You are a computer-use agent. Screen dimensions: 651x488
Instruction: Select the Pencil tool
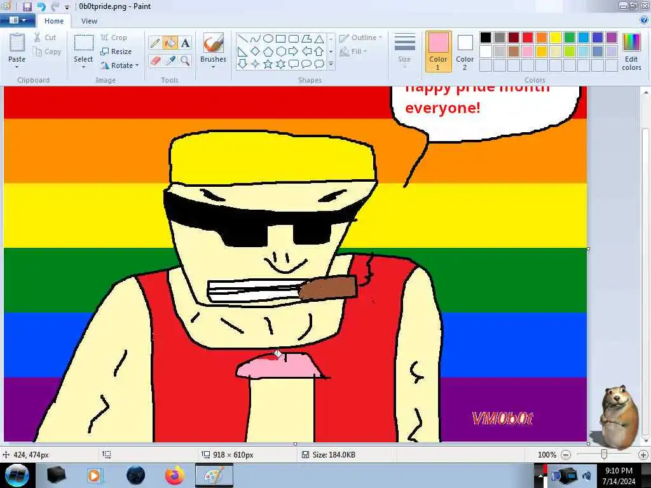point(155,43)
